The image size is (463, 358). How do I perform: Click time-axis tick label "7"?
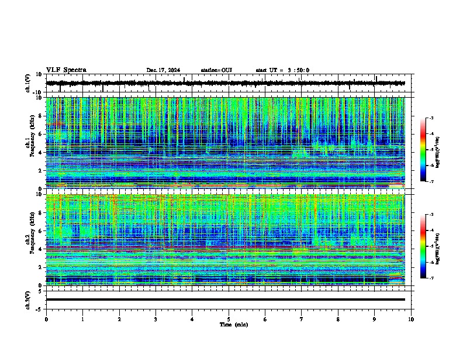[302, 319]
